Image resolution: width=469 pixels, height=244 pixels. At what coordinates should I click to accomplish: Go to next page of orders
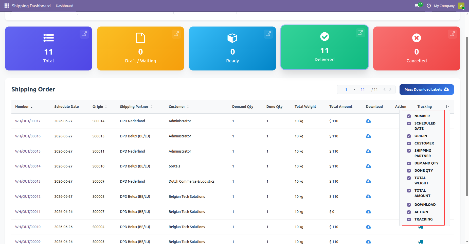[390, 89]
